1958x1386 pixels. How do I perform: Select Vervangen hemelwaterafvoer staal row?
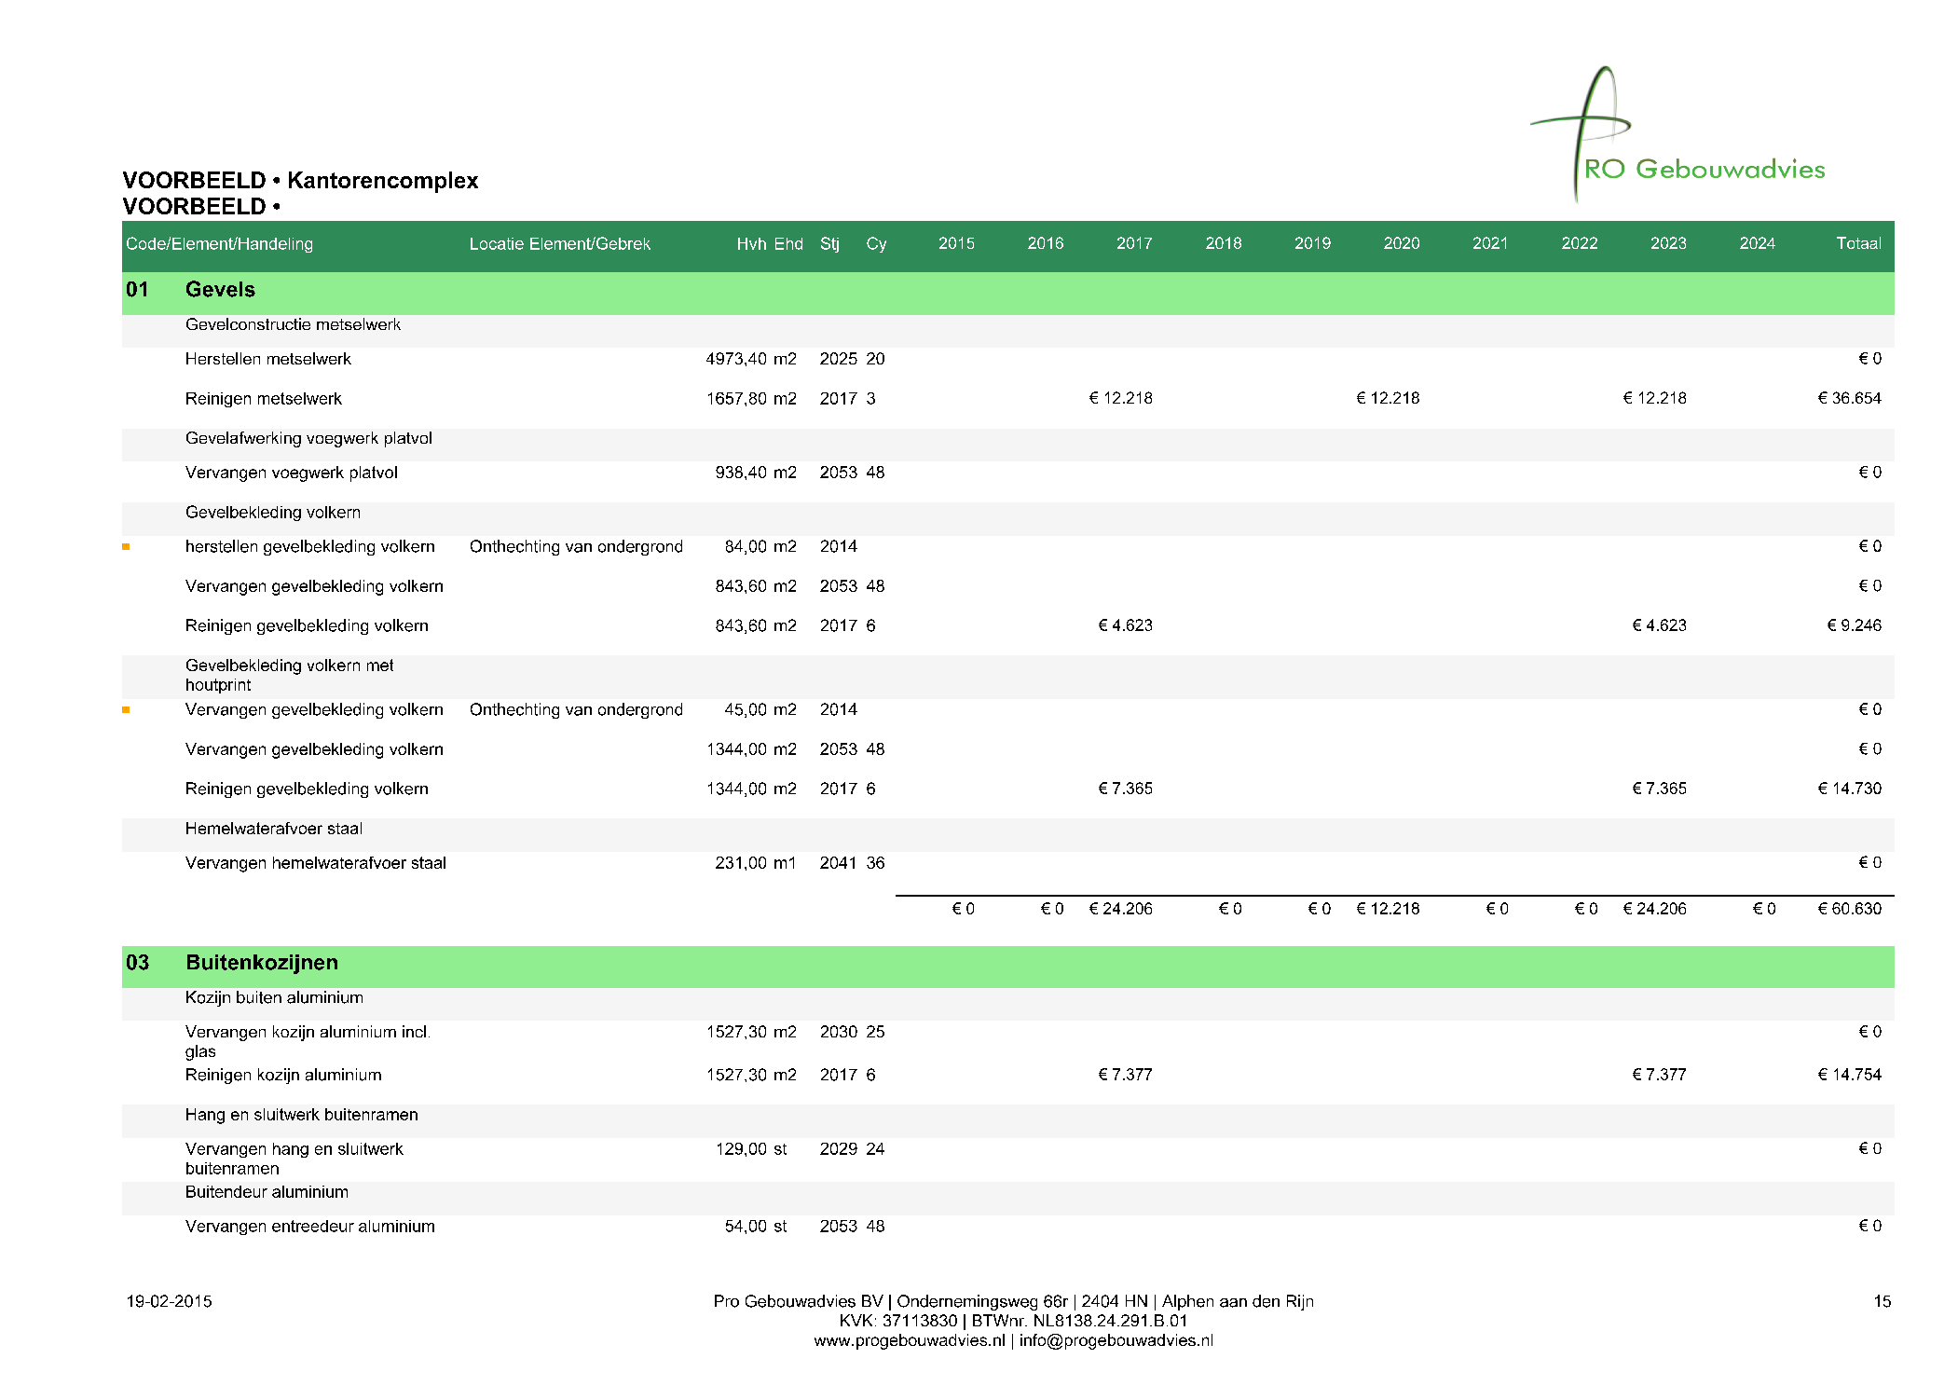click(x=1007, y=864)
